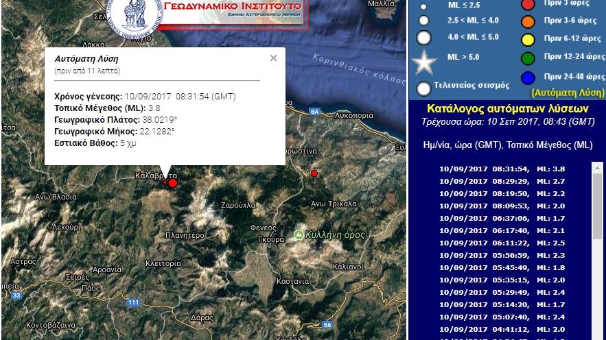This screenshot has height=340, width=606.
Task: Click the 33 road badge
Action: click(16, 295)
